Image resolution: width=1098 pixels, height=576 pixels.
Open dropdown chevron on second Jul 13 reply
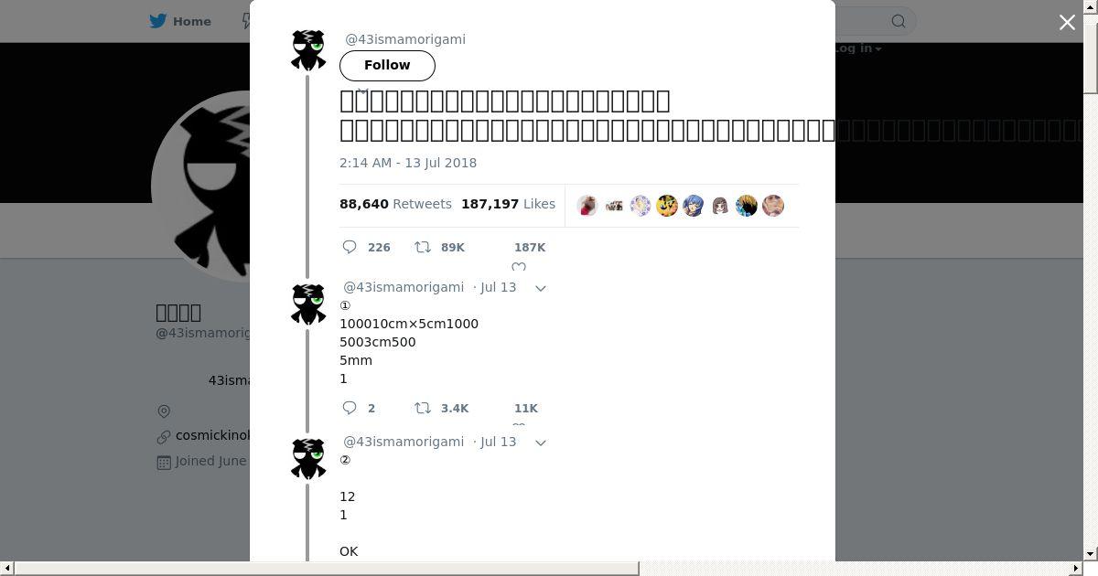click(x=541, y=443)
